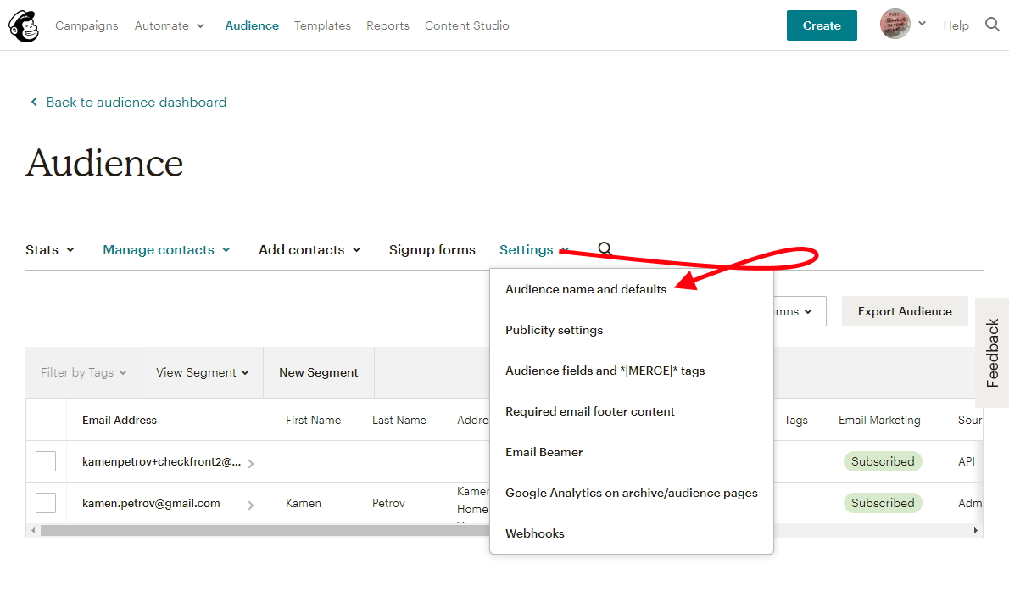Open the Feedback side tab
Screen dimensions: 1009x597
(992, 353)
